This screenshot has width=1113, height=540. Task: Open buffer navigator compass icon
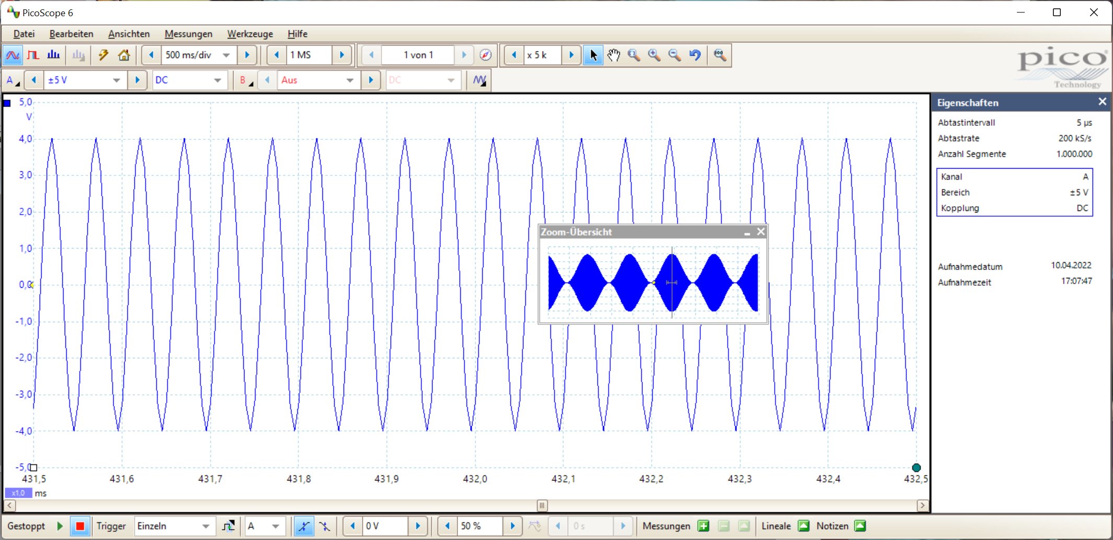point(486,55)
